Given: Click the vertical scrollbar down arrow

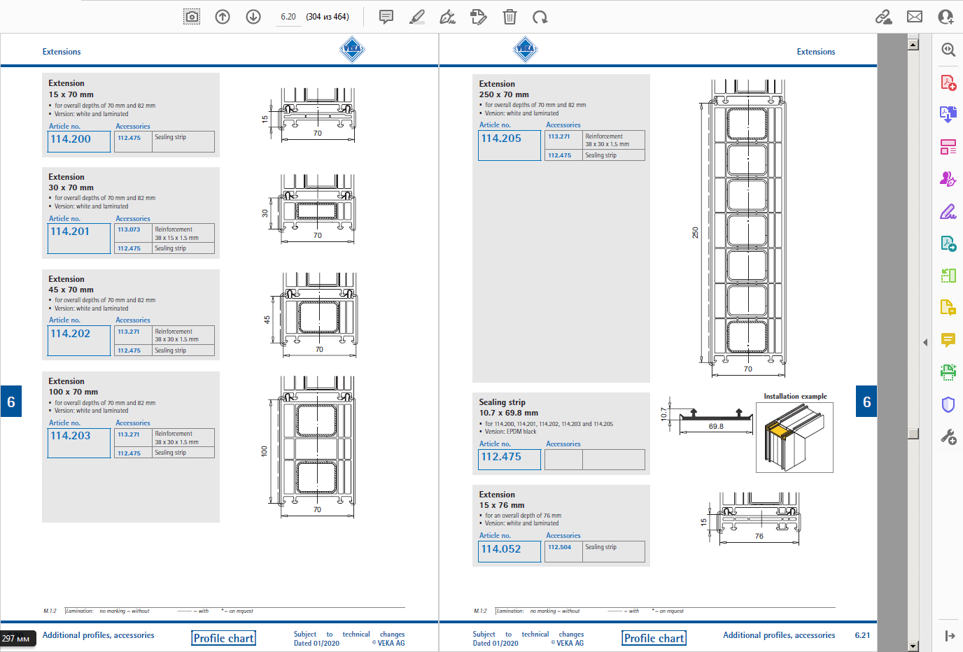Looking at the screenshot, I should point(913,646).
